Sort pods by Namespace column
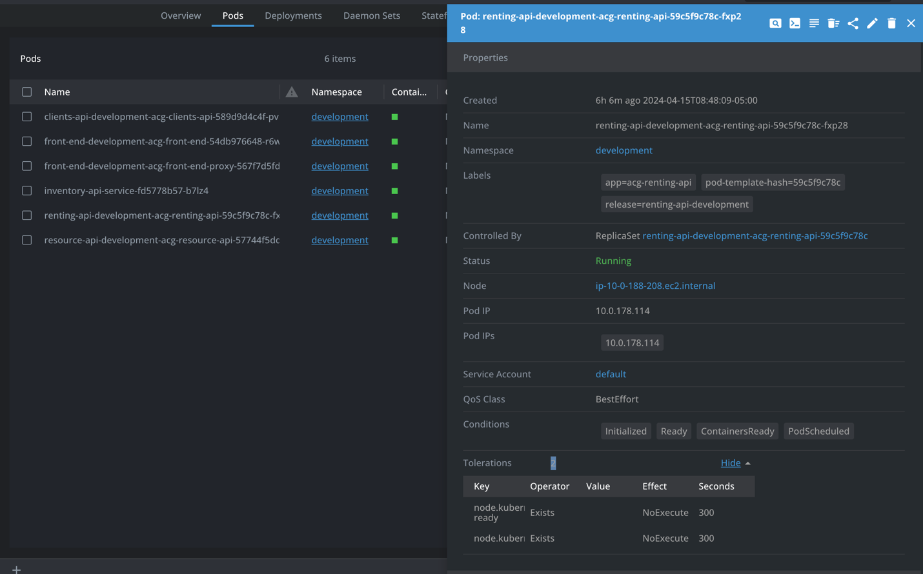The image size is (923, 574). coord(336,92)
